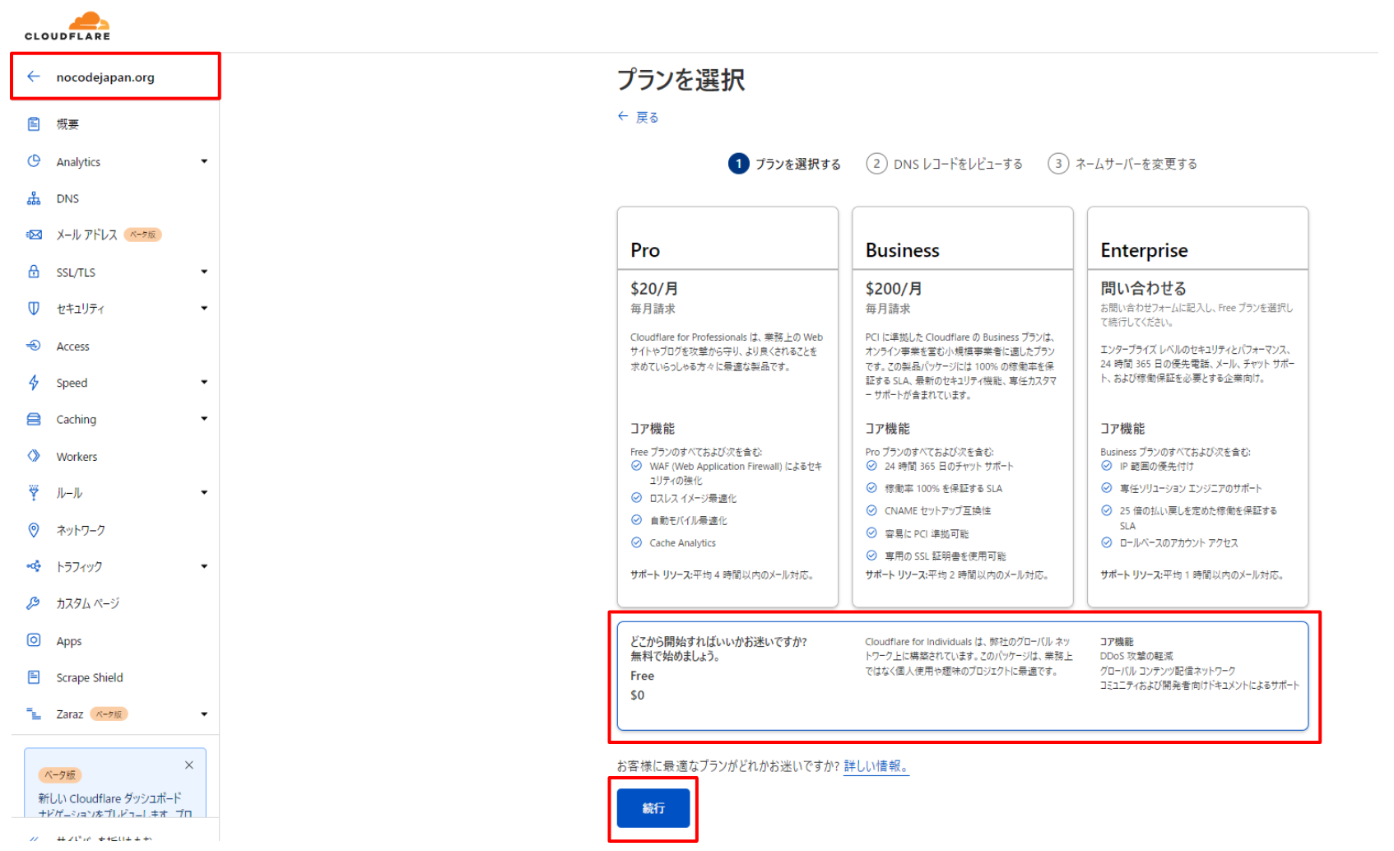Expand the Caching submenu arrow
1394x851 pixels.
(x=204, y=419)
